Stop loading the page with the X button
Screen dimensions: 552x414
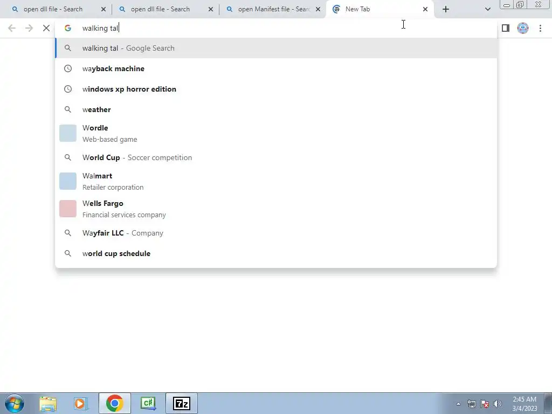(46, 28)
